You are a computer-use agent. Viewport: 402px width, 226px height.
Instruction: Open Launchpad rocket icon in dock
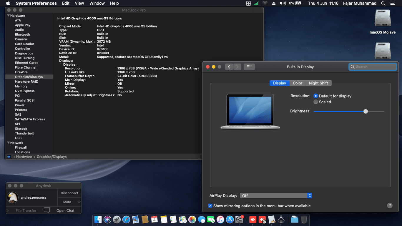pos(117,220)
